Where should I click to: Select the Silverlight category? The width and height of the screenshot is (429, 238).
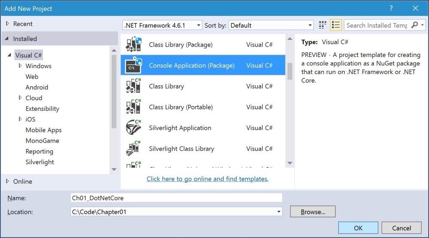[x=39, y=162]
